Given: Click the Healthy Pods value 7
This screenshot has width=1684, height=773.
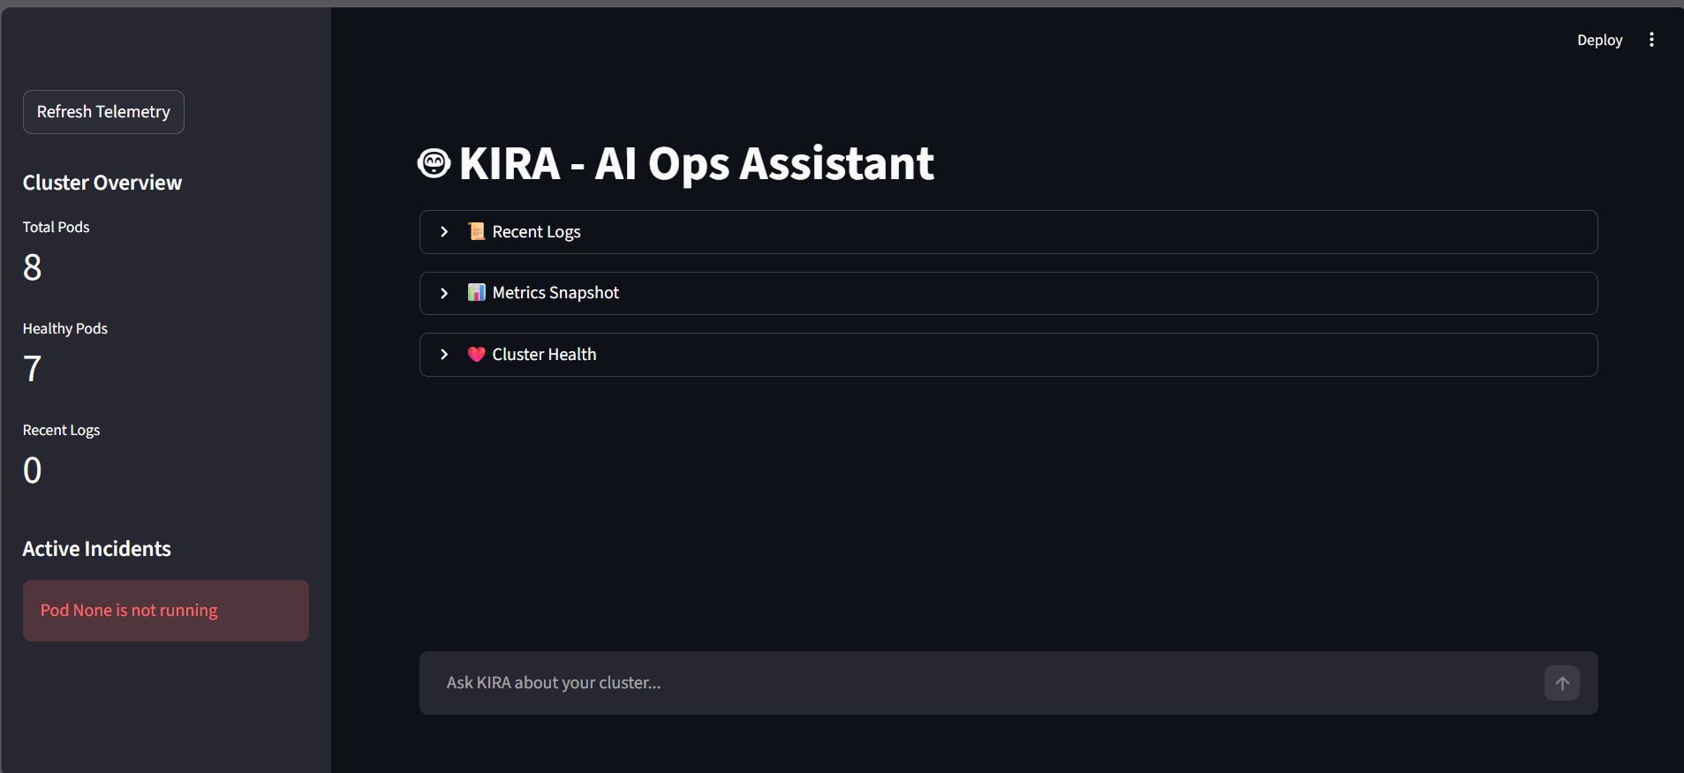Looking at the screenshot, I should tap(33, 369).
